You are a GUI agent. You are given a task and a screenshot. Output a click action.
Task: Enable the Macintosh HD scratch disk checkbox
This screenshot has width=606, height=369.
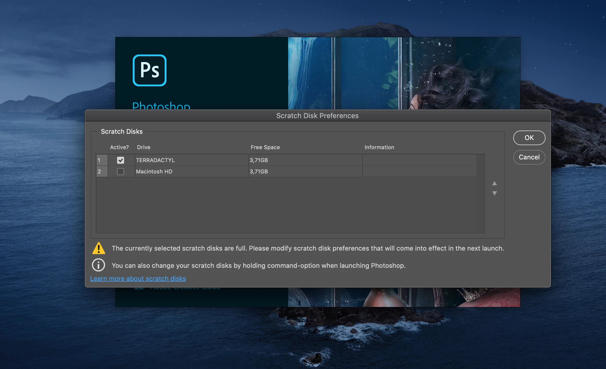pos(121,172)
